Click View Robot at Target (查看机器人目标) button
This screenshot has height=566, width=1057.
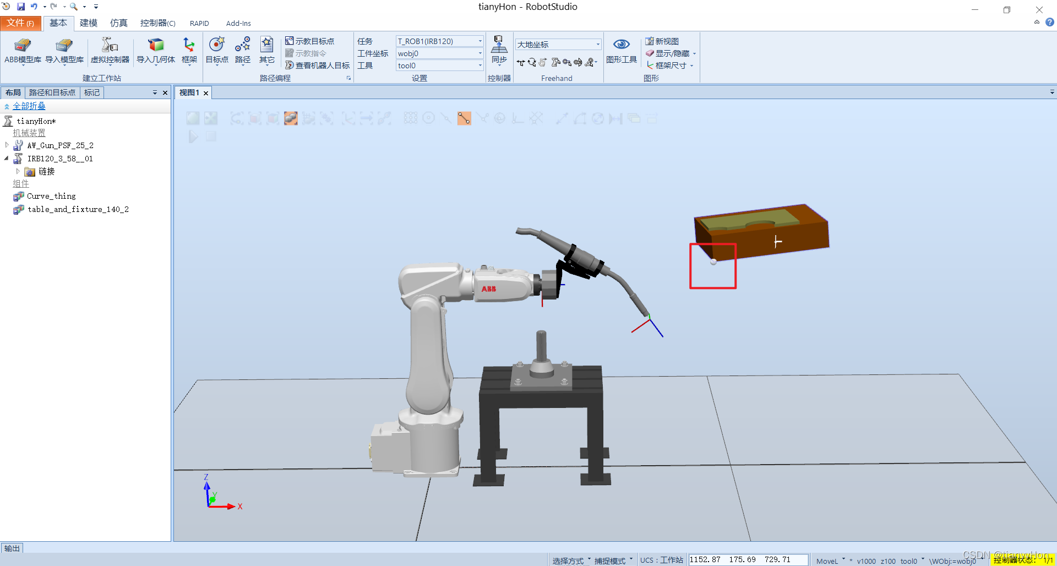coord(318,66)
